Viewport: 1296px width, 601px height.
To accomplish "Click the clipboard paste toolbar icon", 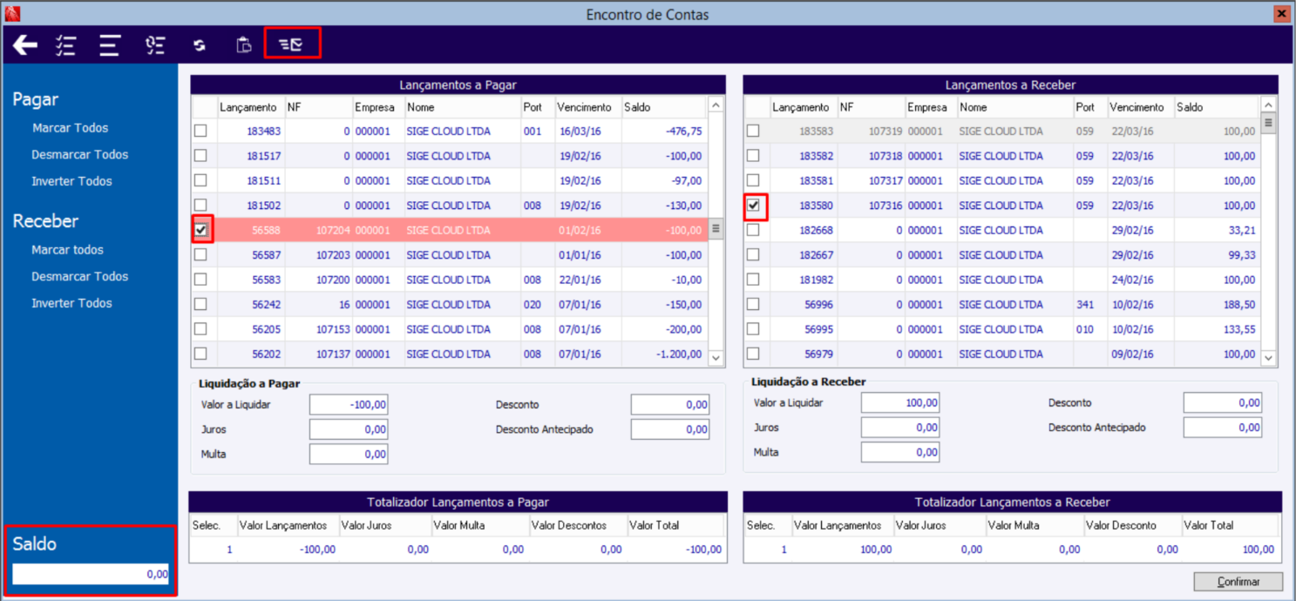I will click(244, 45).
